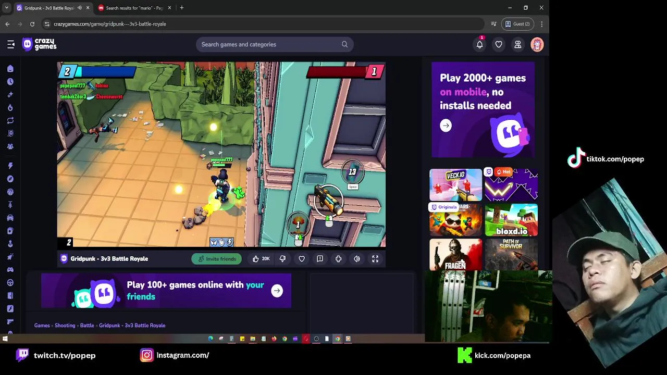The height and width of the screenshot is (375, 667).
Task: Open Card games icon in sidebar
Action: [x=10, y=231]
